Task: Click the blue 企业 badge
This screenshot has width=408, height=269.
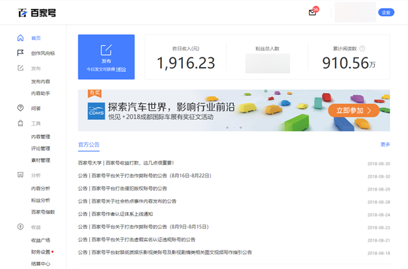Action: (x=386, y=13)
